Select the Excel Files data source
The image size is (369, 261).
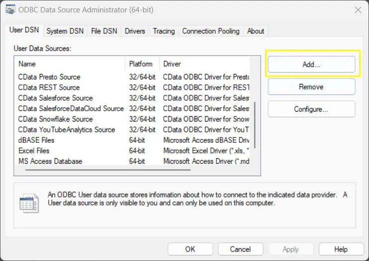pos(34,150)
